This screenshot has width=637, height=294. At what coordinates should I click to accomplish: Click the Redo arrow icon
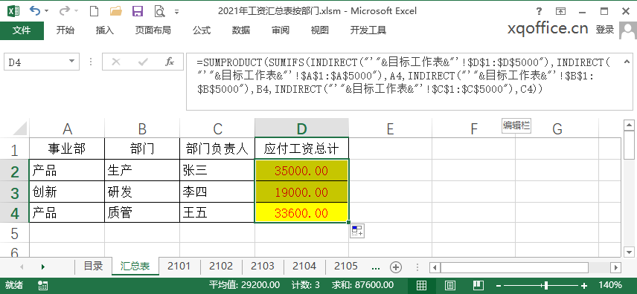point(64,11)
